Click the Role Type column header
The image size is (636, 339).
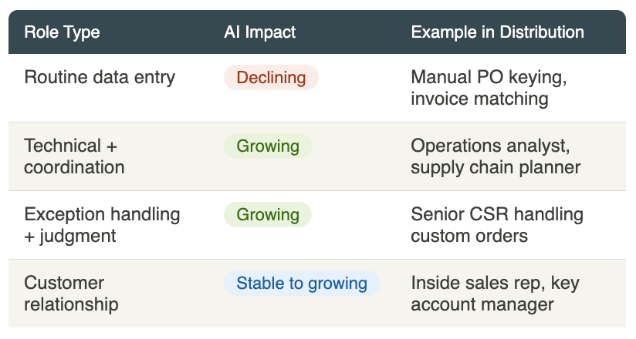[62, 32]
